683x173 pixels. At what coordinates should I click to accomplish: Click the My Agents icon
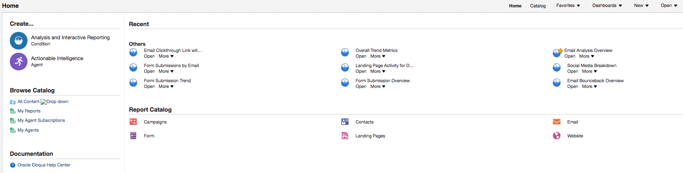13,130
